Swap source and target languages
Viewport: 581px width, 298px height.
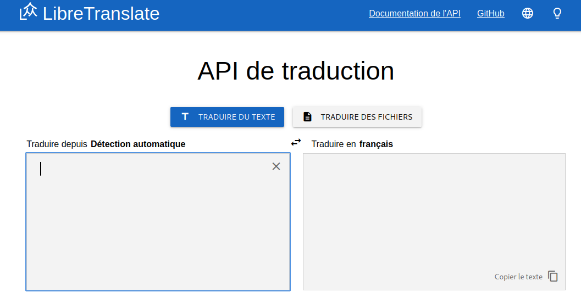click(296, 142)
